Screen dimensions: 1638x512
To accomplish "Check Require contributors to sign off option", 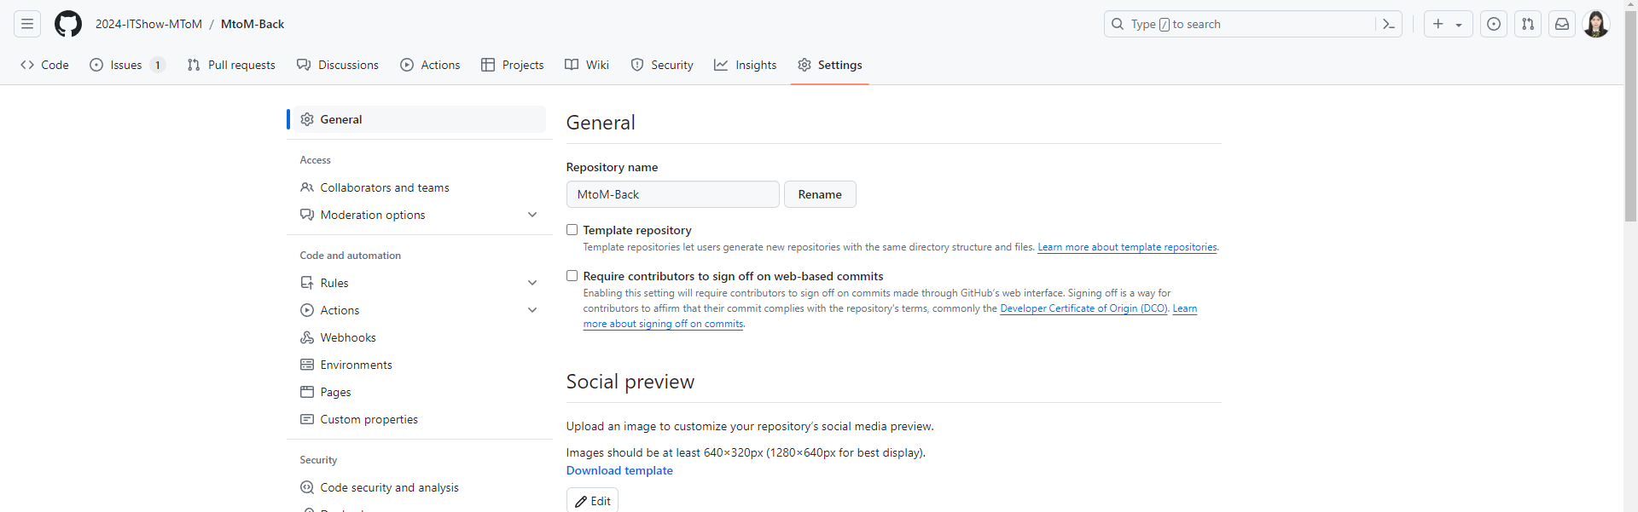I will pyautogui.click(x=572, y=276).
